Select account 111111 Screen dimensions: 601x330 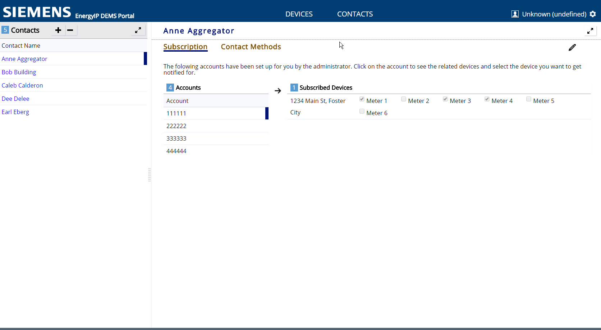(216, 113)
